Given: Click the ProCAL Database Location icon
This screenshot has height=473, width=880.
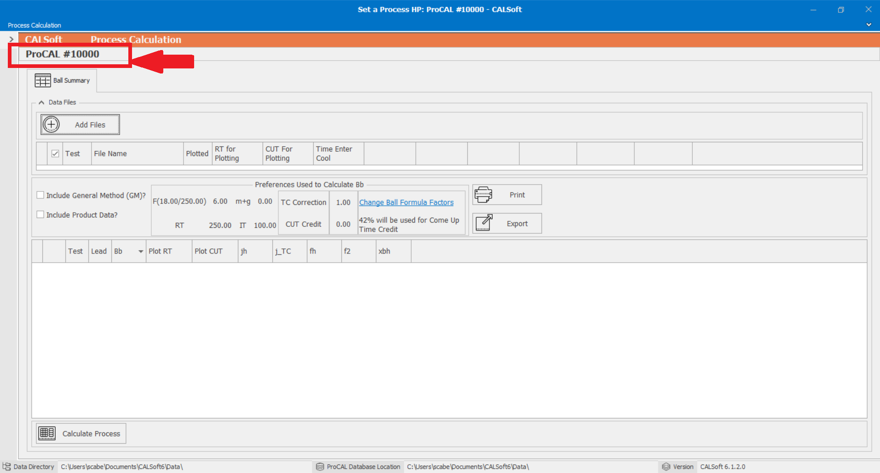Looking at the screenshot, I should point(320,467).
